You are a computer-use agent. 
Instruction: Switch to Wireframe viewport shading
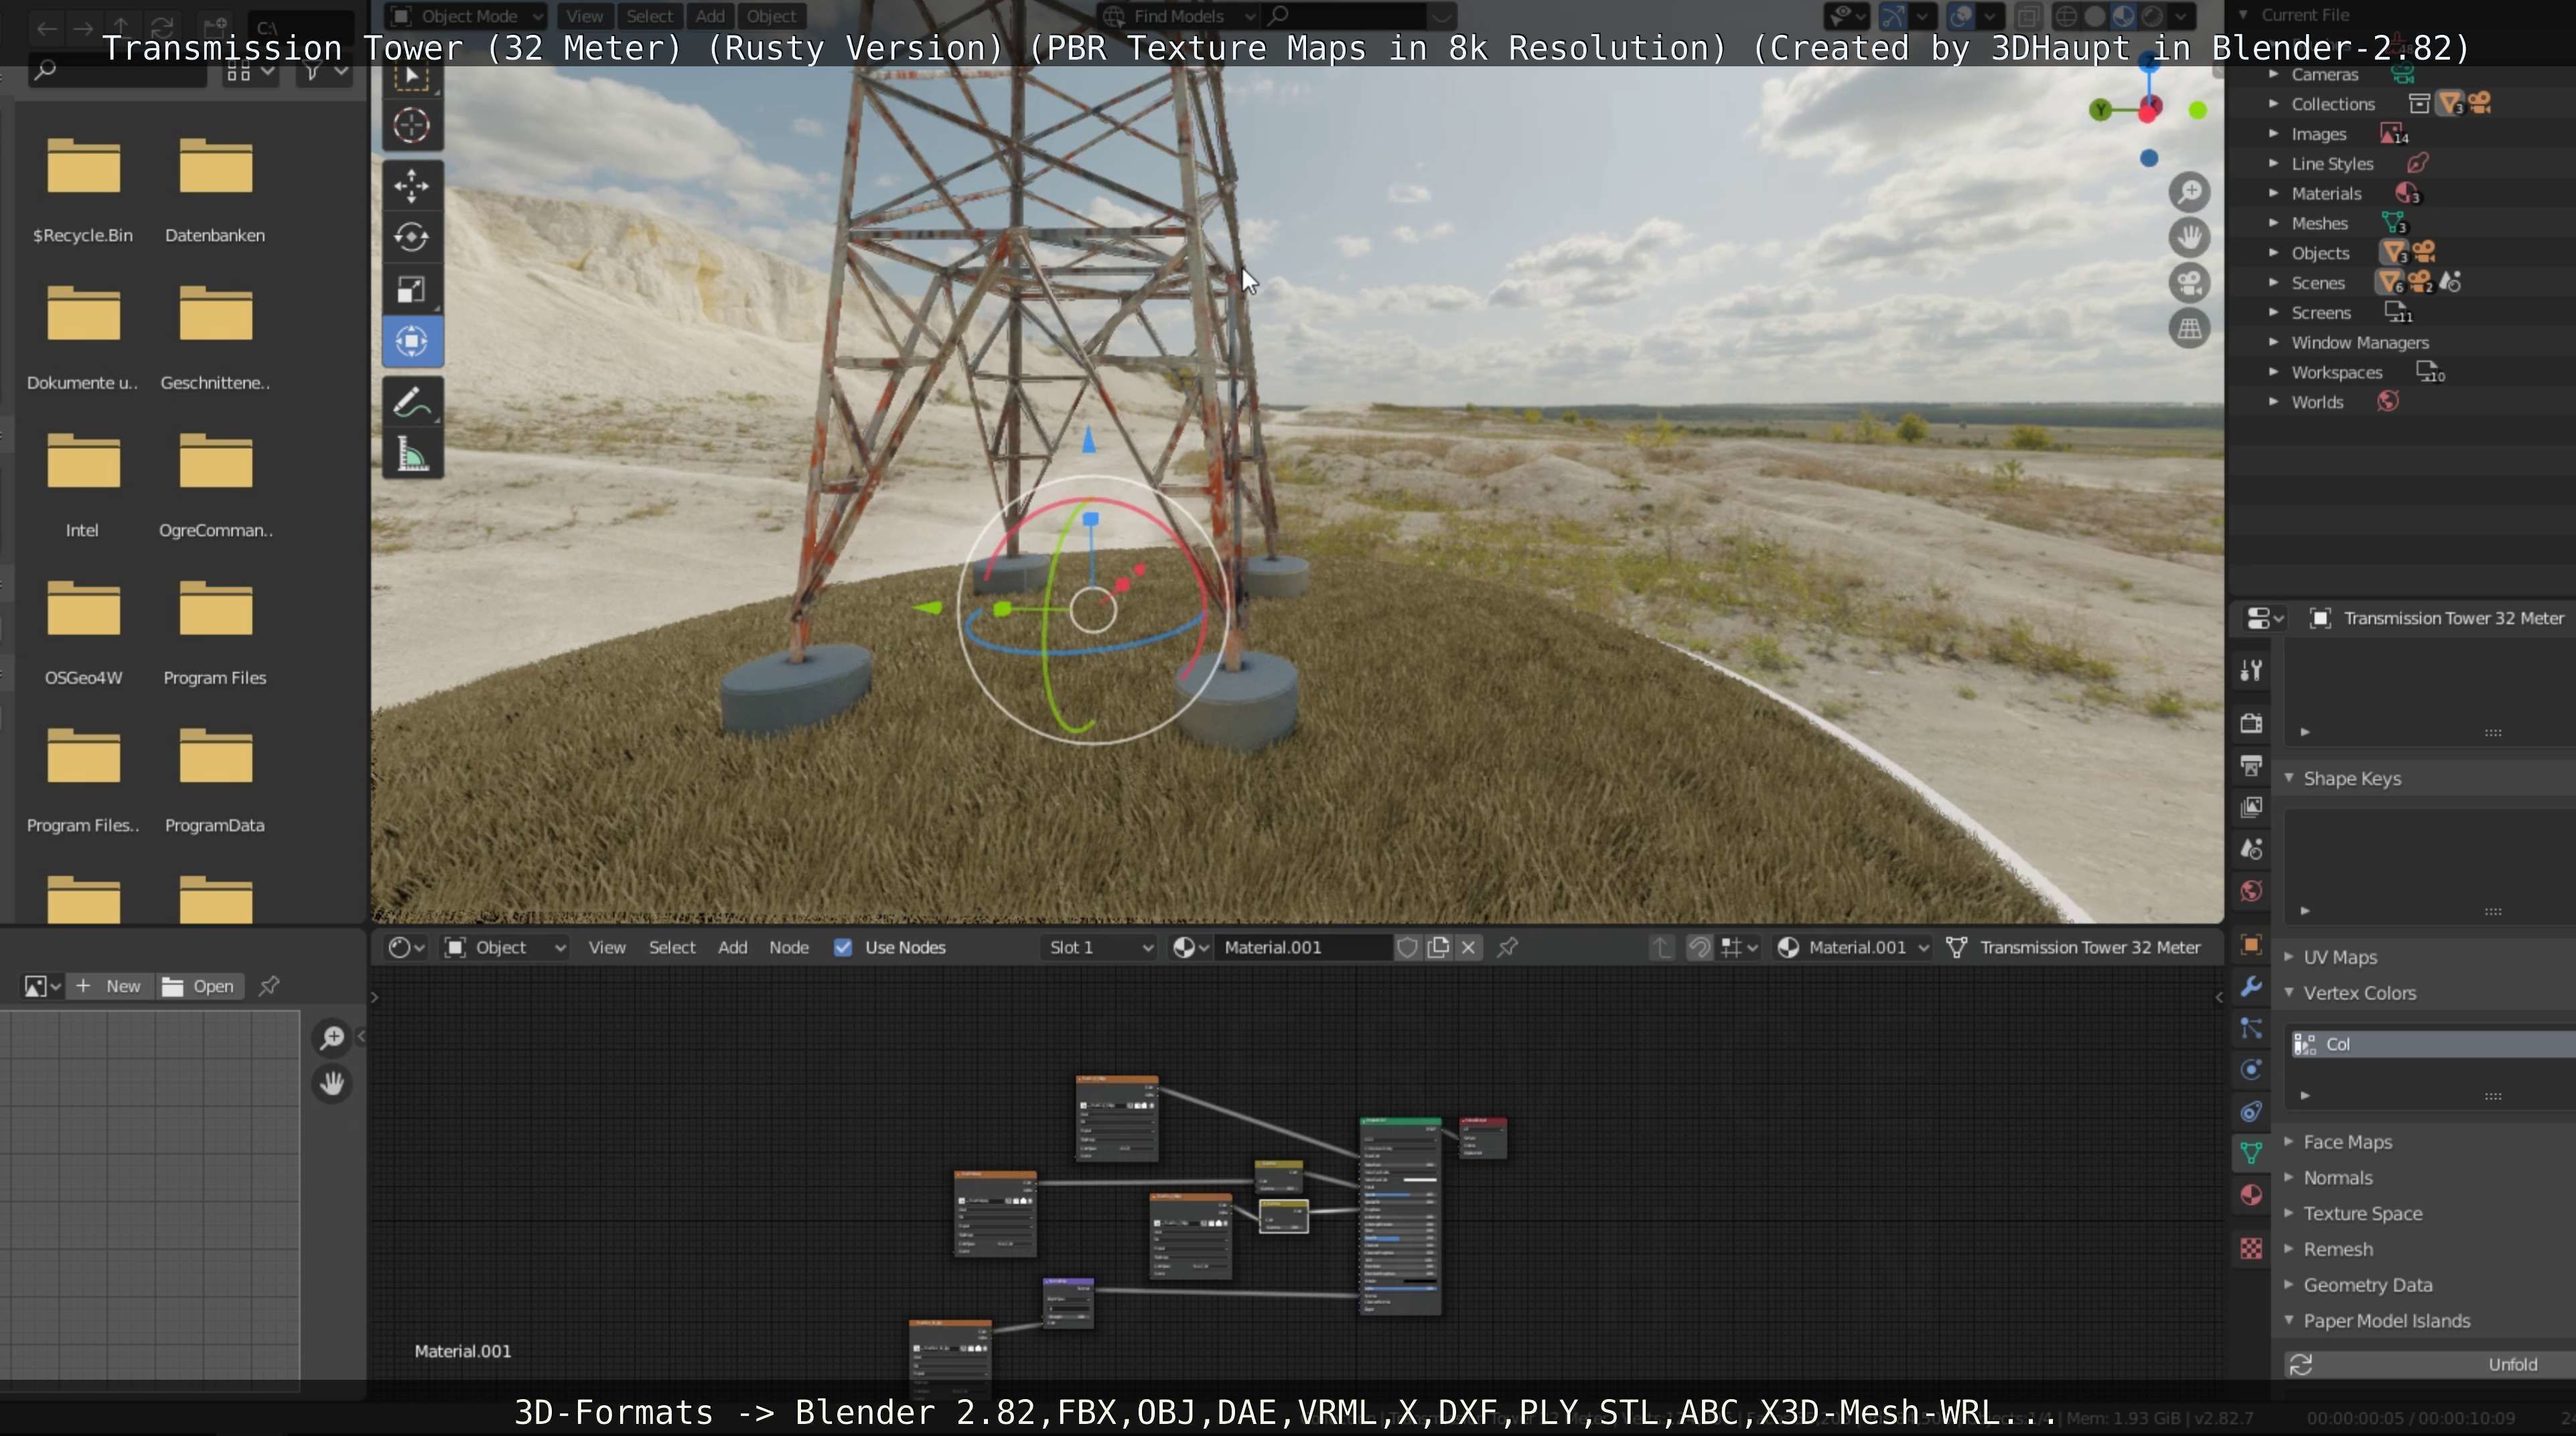click(x=2066, y=16)
